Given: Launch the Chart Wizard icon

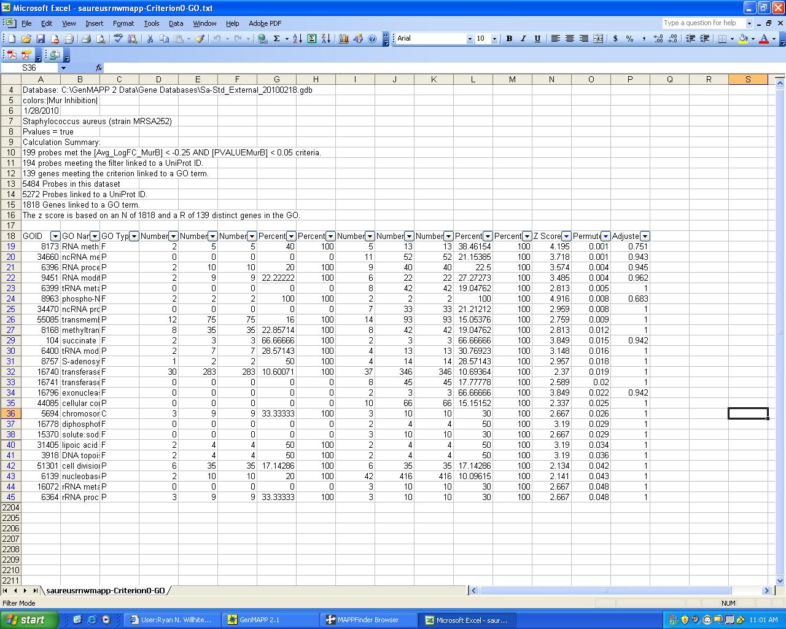Looking at the screenshot, I should coord(343,39).
